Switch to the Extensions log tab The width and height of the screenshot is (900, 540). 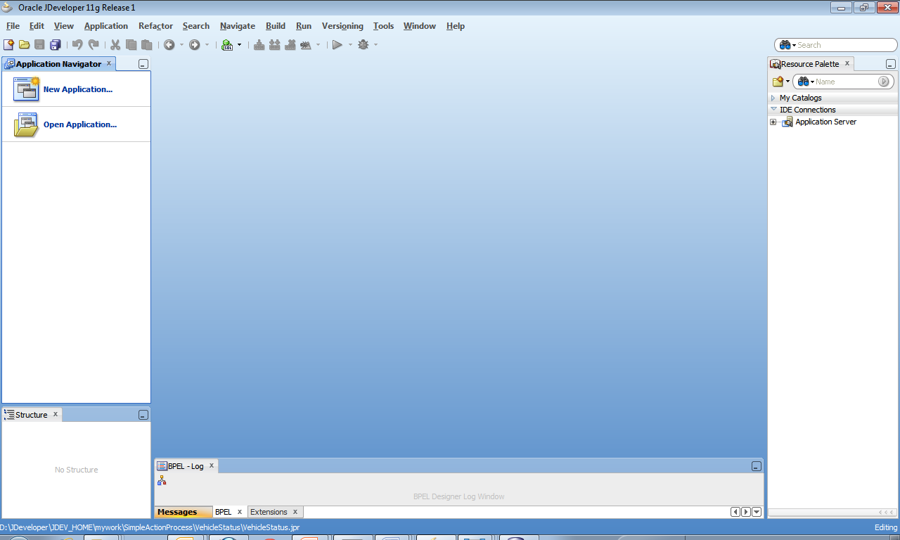coord(269,512)
